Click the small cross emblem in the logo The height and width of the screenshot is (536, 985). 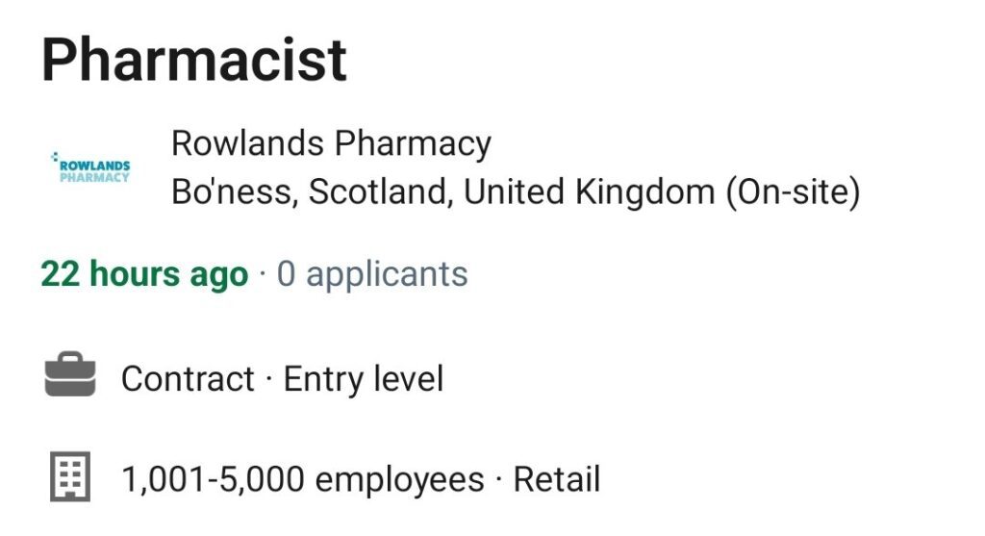click(x=55, y=157)
